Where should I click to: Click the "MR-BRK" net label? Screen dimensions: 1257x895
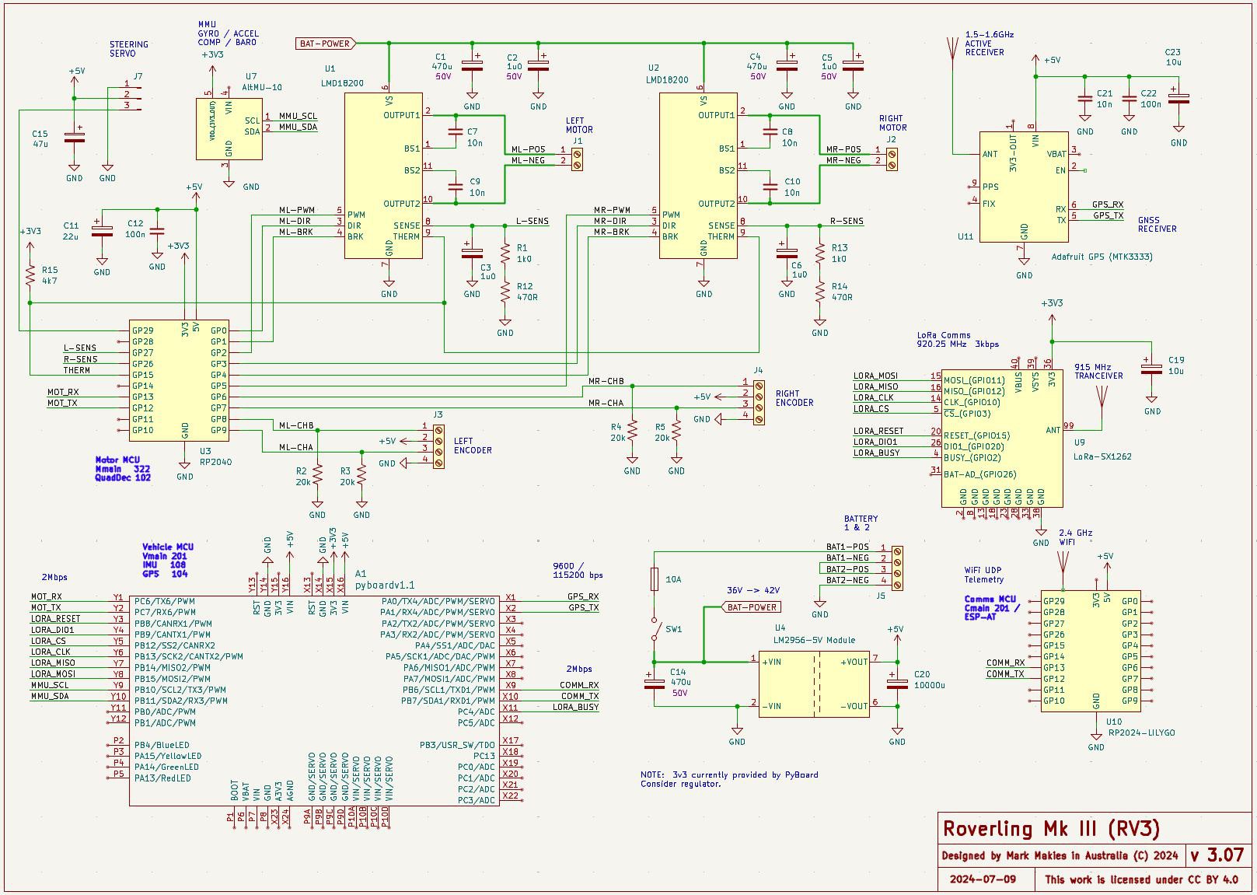tap(613, 232)
